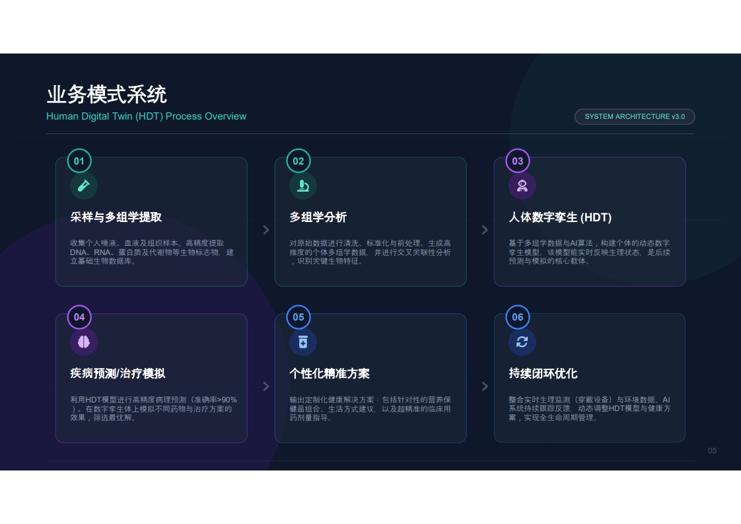
Task: Click the chevron arrow between cards 02 and 03
Action: (485, 230)
